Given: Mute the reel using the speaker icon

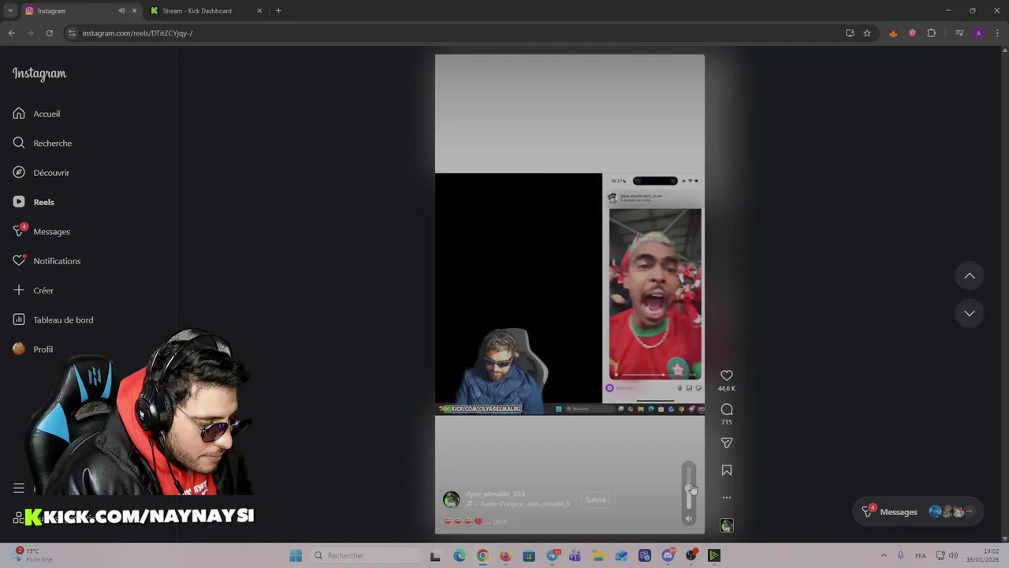Looking at the screenshot, I should tap(689, 518).
